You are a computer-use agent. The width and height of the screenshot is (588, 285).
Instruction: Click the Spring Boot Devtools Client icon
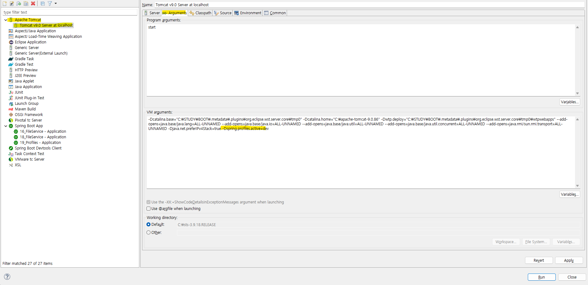tap(11, 148)
